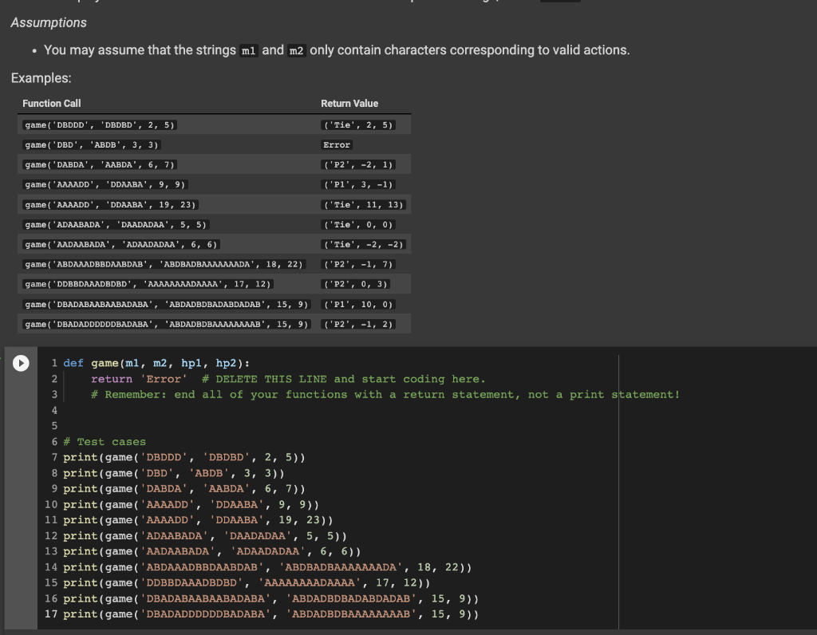This screenshot has height=635, width=817.
Task: Click return value ('P2', -1, 2)
Action: pos(358,324)
